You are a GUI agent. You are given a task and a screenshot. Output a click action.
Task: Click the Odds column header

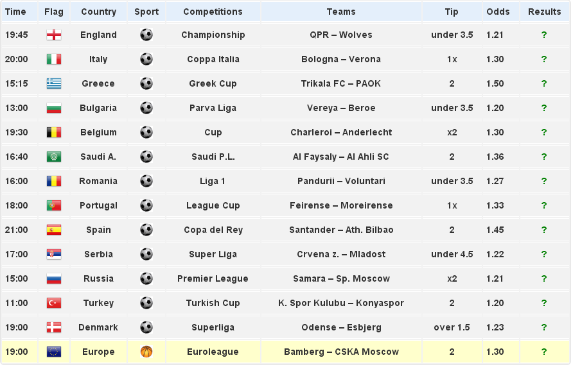click(x=498, y=12)
